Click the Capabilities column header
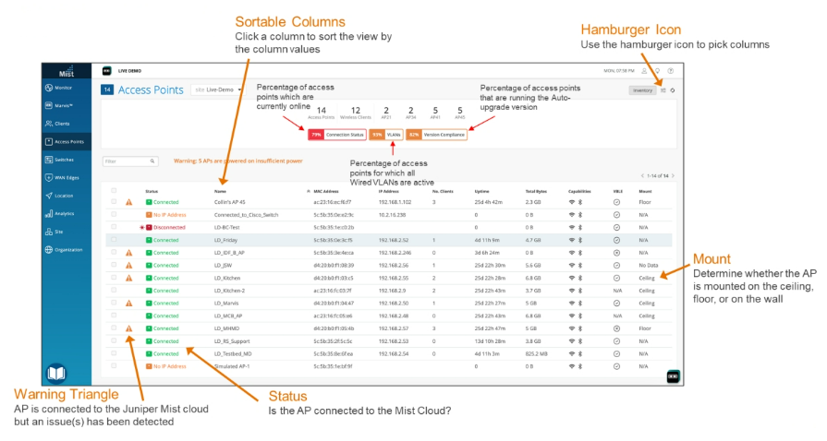The width and height of the screenshot is (827, 441). pos(579,191)
